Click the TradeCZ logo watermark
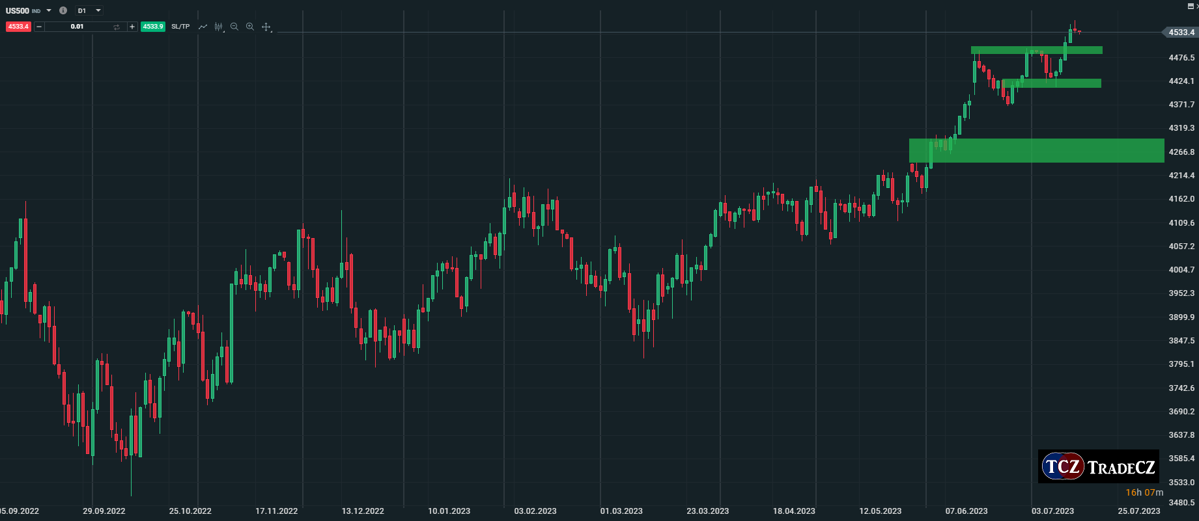The height and width of the screenshot is (521, 1199). [x=1098, y=466]
